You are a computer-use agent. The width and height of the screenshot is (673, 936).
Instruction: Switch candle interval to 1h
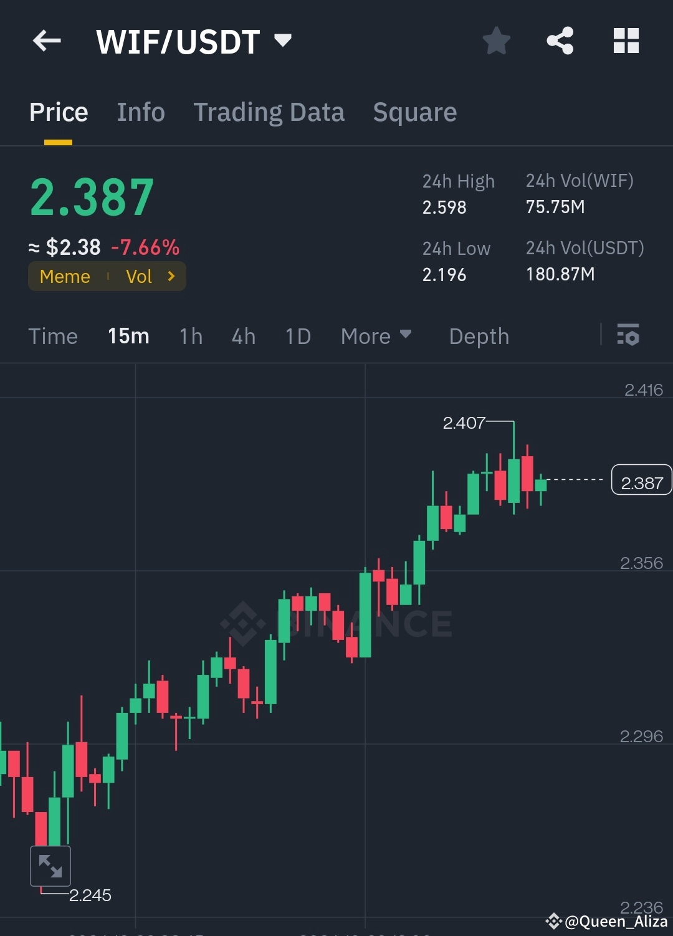190,336
